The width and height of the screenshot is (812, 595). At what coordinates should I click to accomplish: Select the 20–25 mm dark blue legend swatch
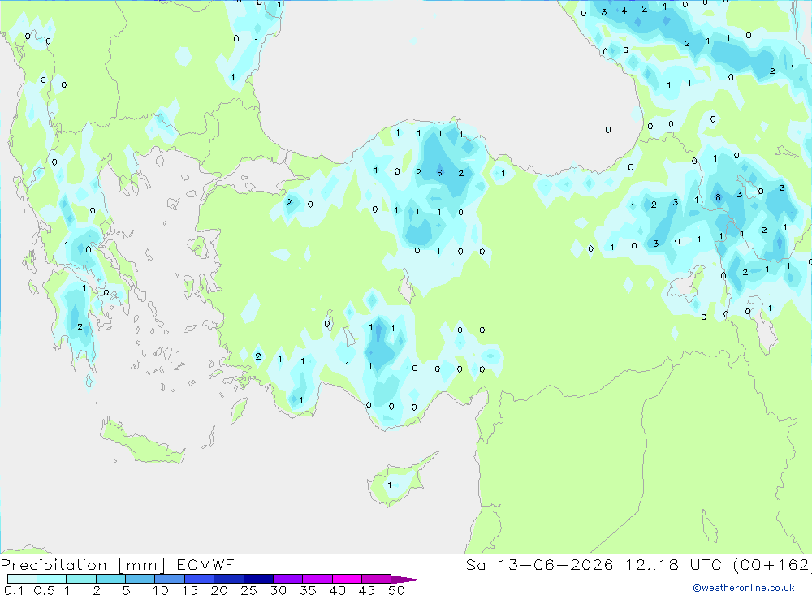228,579
